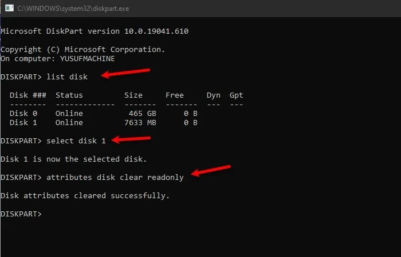
Task: Click the Disk 0 row in the table
Action: coord(103,114)
